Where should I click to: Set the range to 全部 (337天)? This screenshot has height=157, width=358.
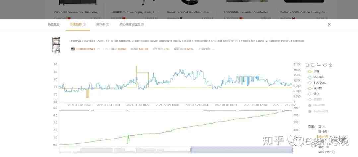pos(327,152)
